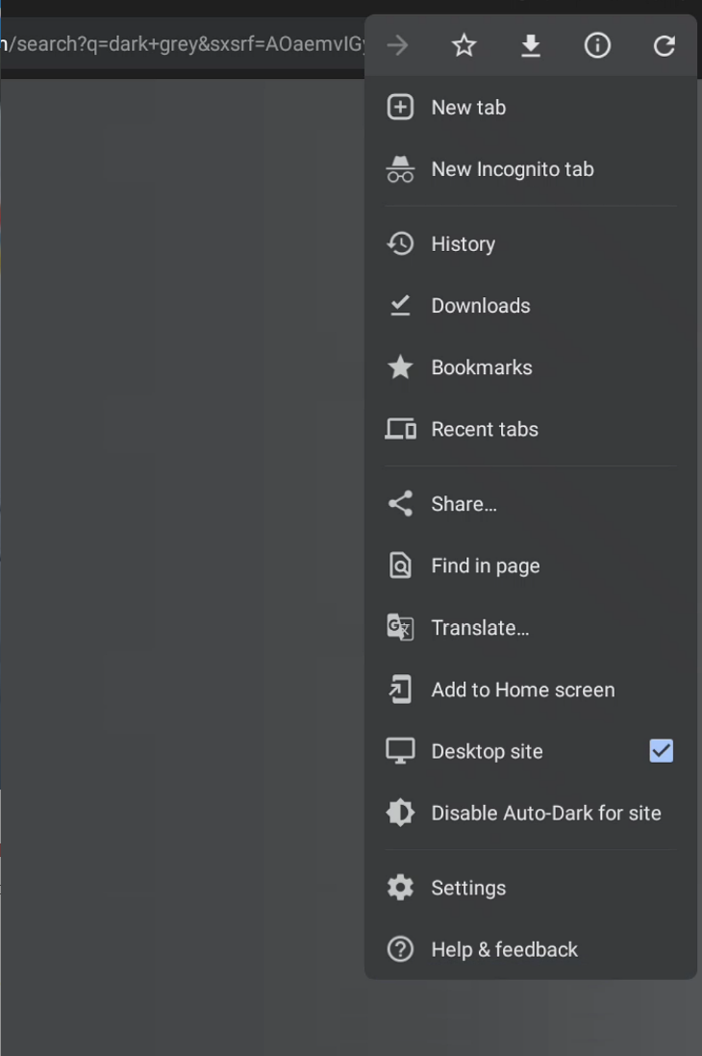702x1056 pixels.
Task: Select Add to Home screen
Action: [522, 691]
